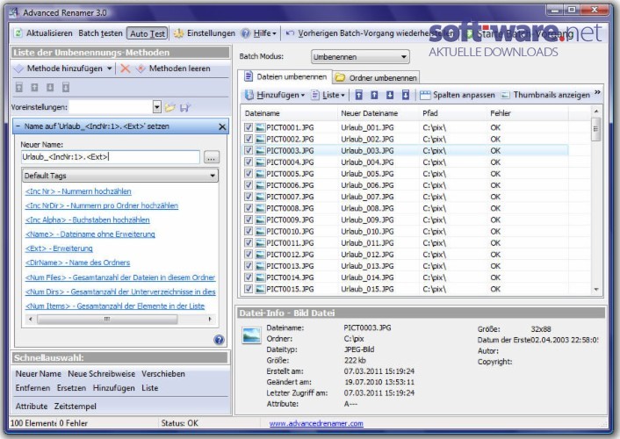620x439 pixels.
Task: Click Vorherigen Batch-Vorgang wiederherstellen
Action: click(x=370, y=33)
